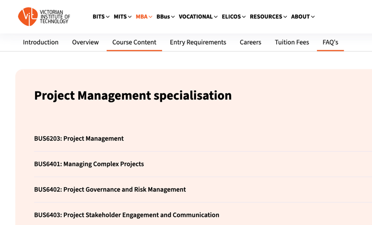Click the chevron arrow next to MITS
This screenshot has width=372, height=225.
click(x=130, y=17)
